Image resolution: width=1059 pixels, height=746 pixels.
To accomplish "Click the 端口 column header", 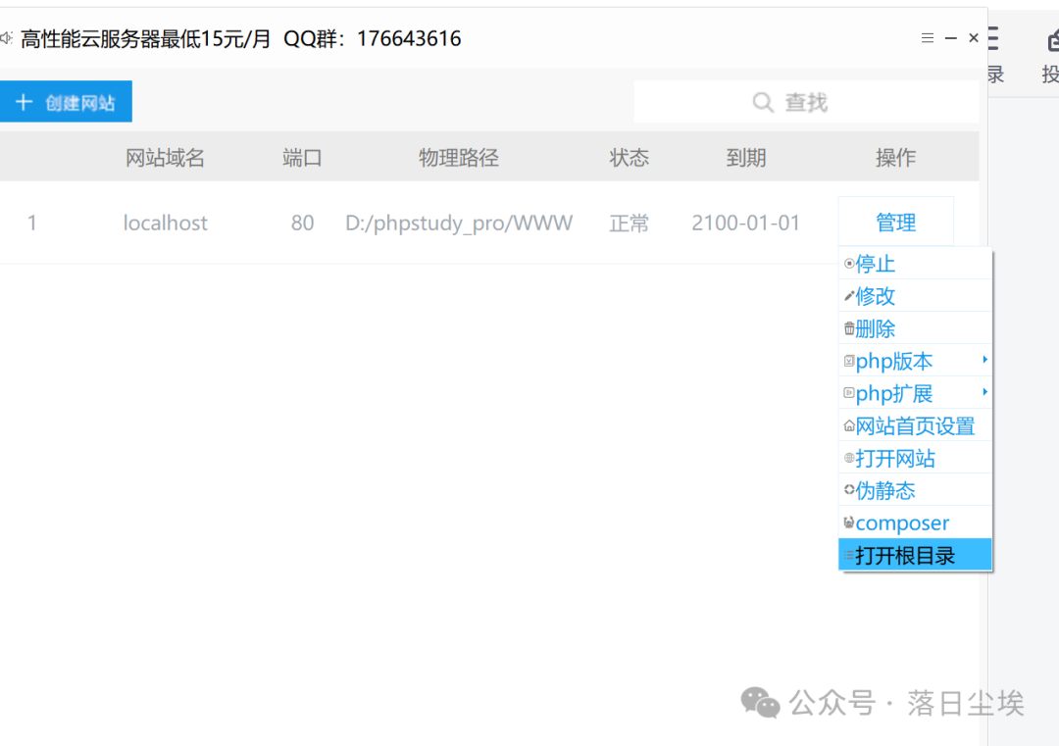I will tap(302, 158).
